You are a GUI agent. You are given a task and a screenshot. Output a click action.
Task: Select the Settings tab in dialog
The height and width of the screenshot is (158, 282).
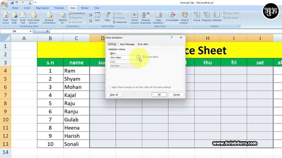click(112, 44)
